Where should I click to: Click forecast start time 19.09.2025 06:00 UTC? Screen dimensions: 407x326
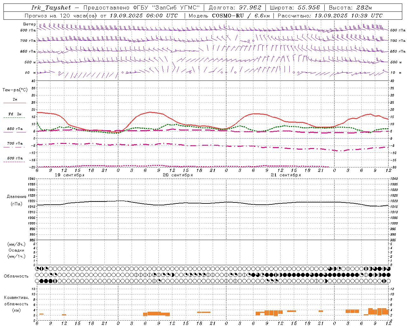click(144, 16)
